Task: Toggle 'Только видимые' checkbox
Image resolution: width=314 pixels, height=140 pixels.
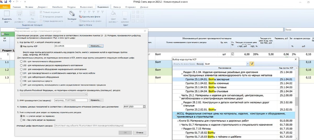Action: (x=41, y=12)
